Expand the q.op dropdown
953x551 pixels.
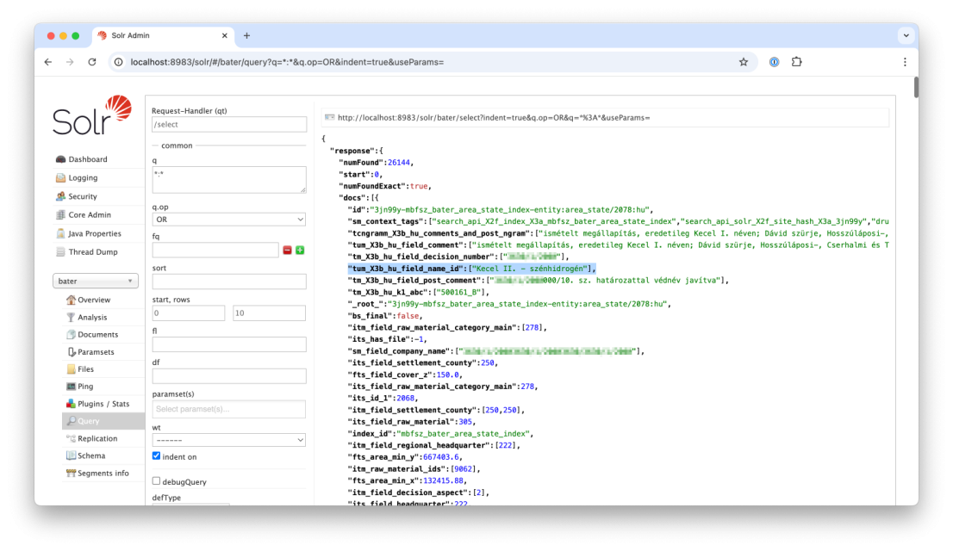(x=229, y=220)
